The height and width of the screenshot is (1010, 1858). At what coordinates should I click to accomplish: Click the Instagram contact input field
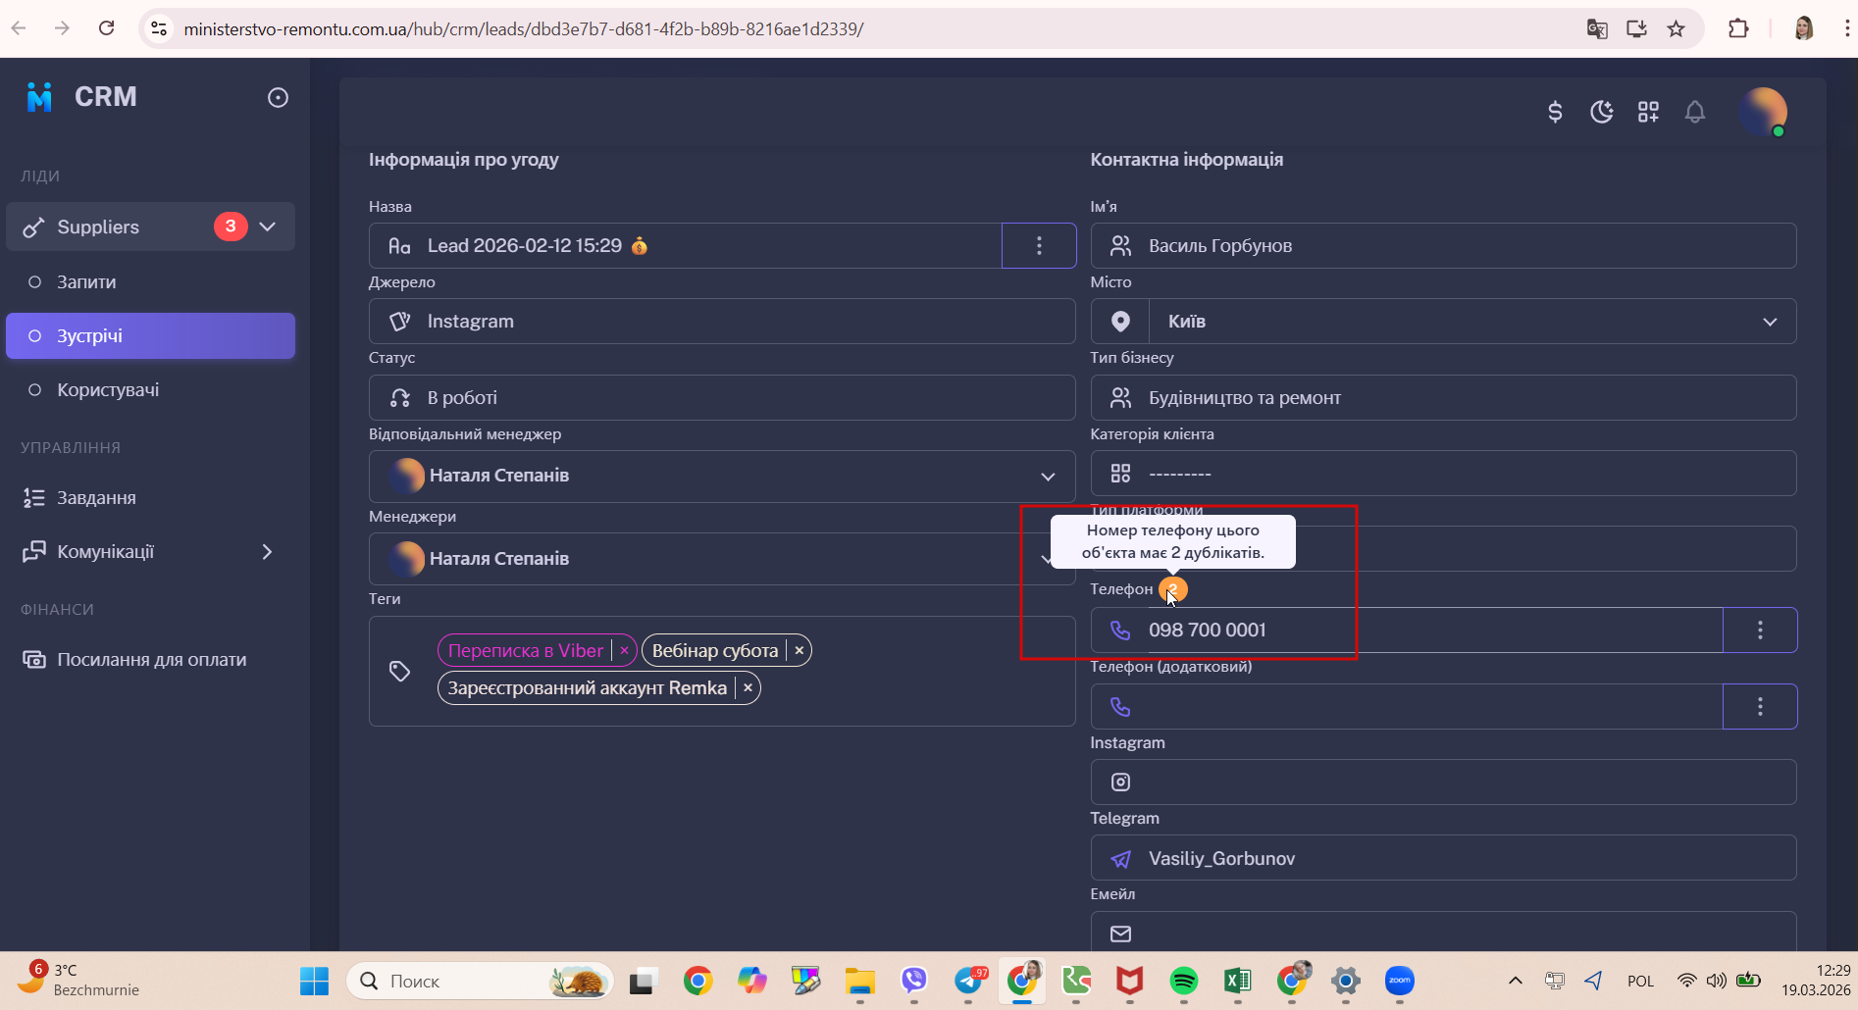(1443, 782)
